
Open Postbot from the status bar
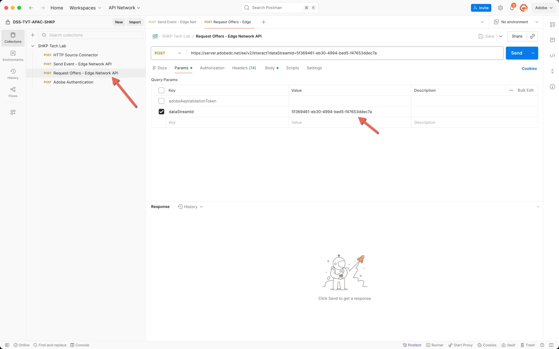[412, 345]
